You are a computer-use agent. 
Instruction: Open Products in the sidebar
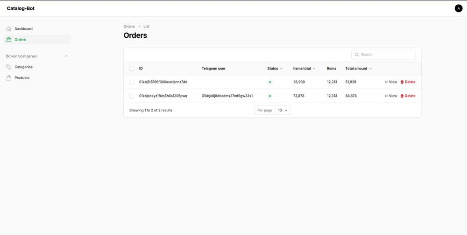[37, 78]
